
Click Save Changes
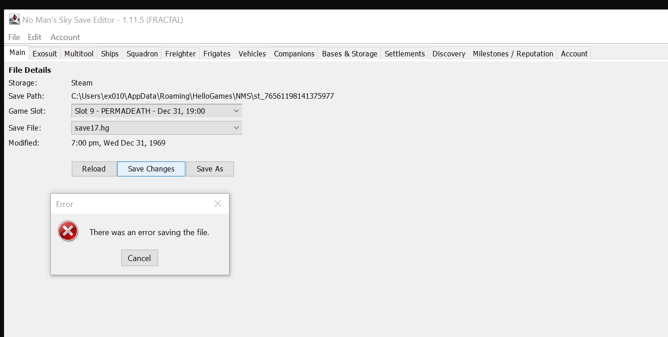pos(151,169)
